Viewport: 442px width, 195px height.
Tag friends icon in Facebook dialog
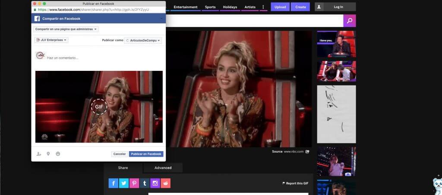click(x=39, y=154)
